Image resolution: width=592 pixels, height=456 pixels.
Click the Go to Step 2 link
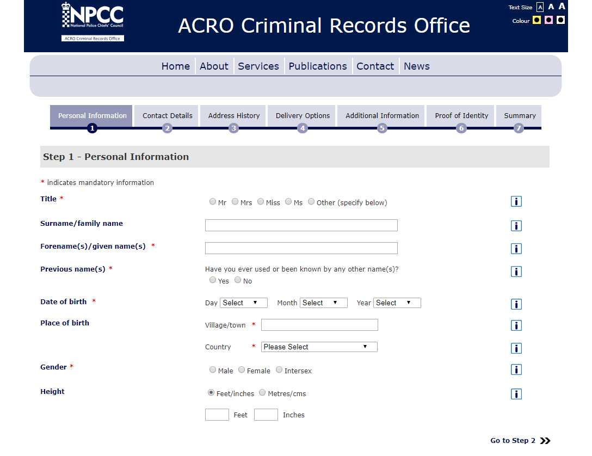pyautogui.click(x=512, y=441)
